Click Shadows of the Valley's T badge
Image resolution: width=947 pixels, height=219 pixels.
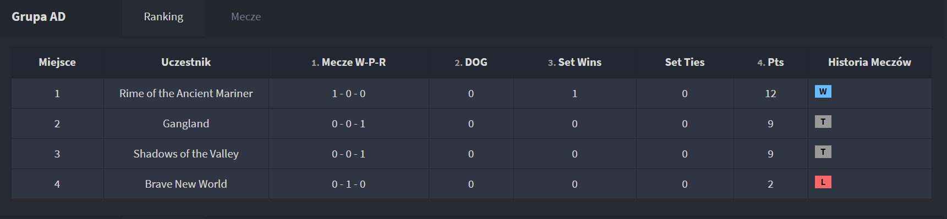[x=823, y=152]
